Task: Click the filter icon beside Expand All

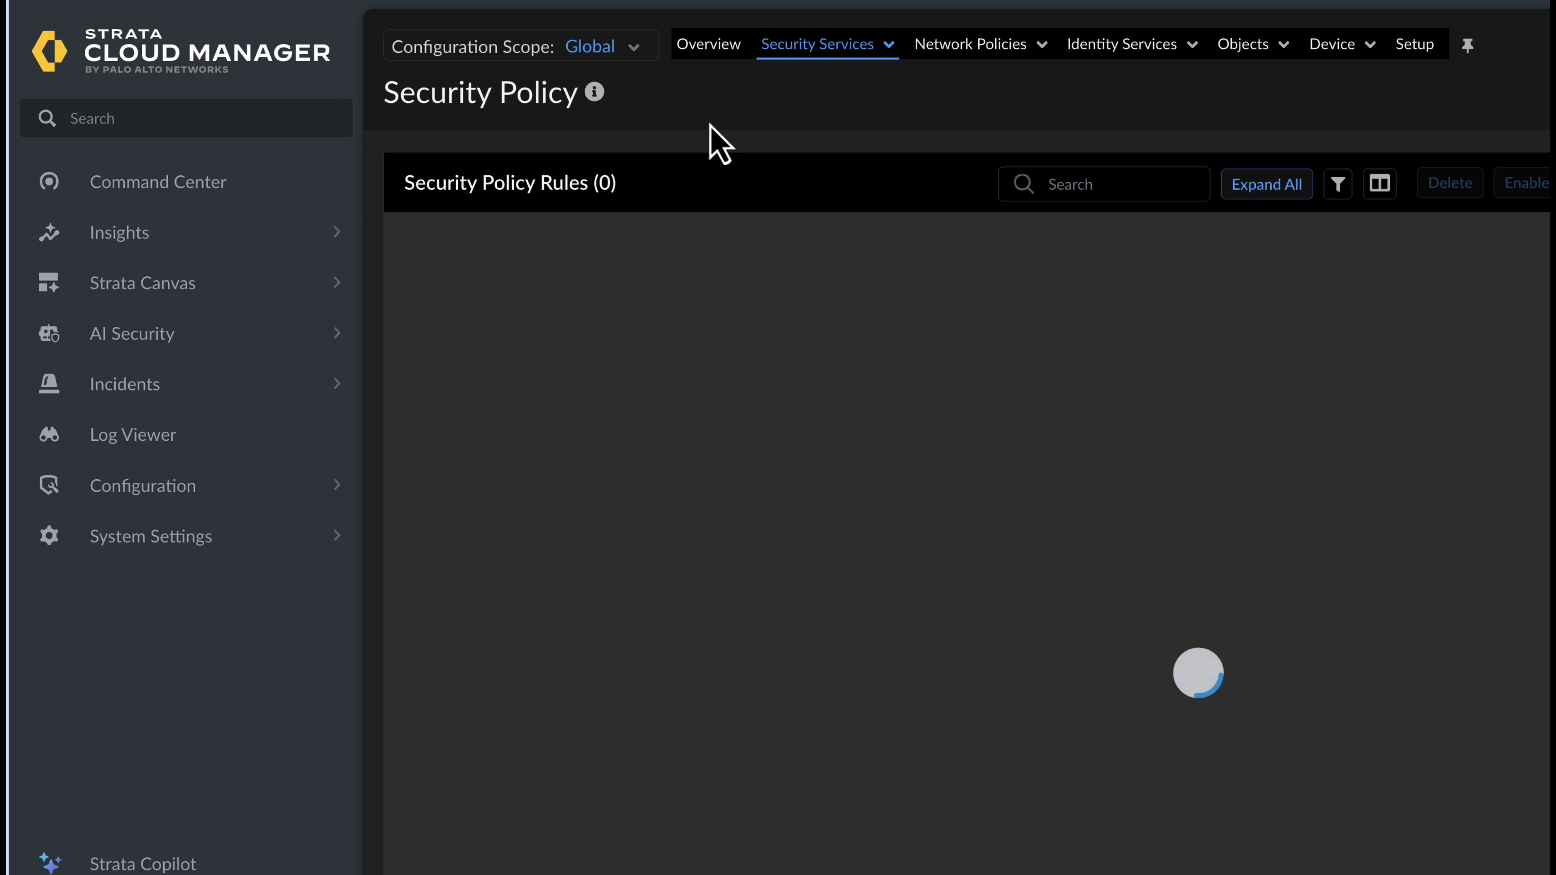Action: (x=1338, y=184)
